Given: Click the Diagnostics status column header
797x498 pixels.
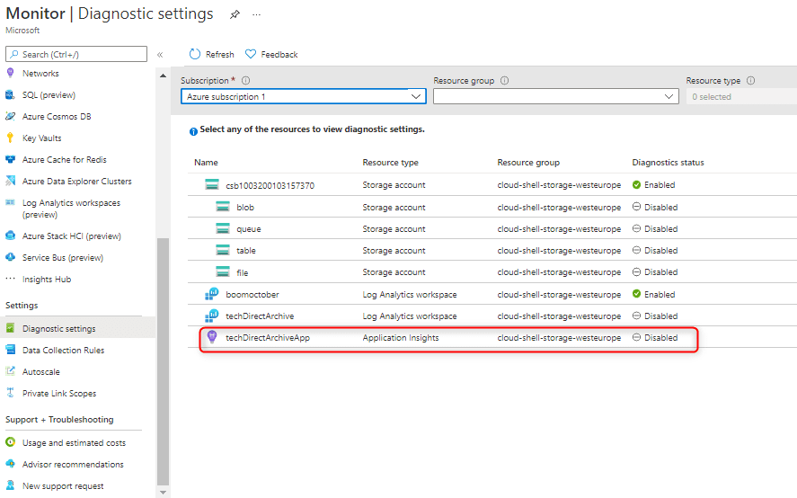Looking at the screenshot, I should (x=668, y=163).
